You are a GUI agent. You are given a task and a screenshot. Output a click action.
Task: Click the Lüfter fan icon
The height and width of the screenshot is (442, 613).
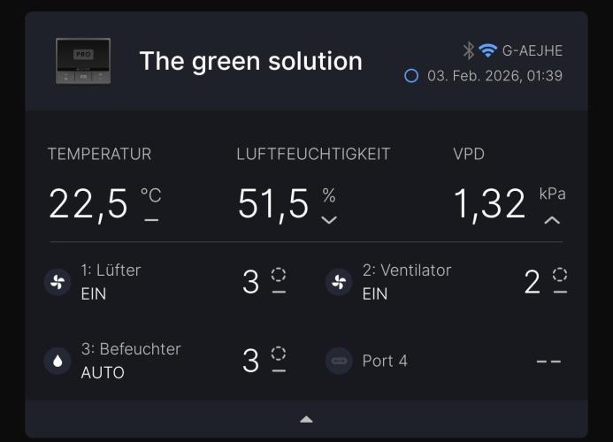point(57,282)
